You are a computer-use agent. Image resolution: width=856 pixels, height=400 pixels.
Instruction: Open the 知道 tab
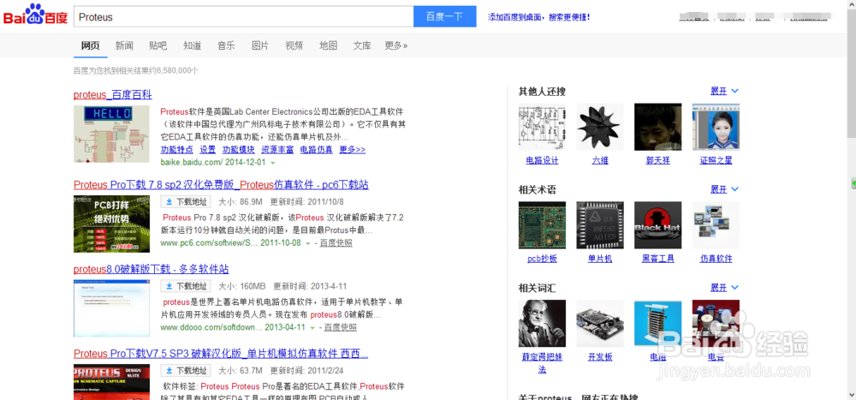pyautogui.click(x=192, y=45)
